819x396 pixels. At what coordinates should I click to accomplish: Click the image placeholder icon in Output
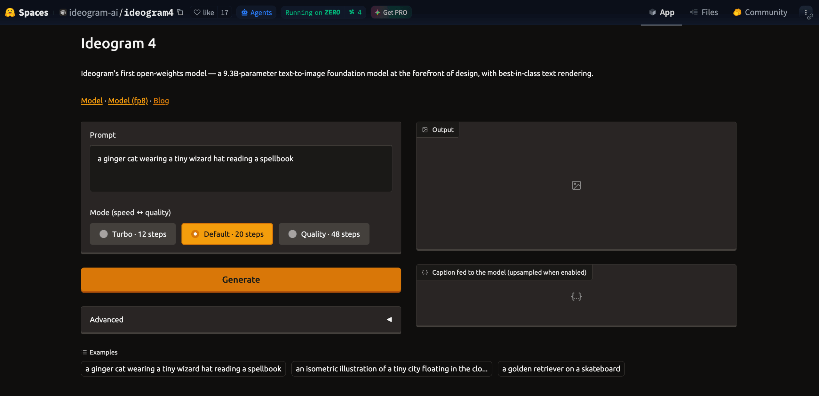point(576,186)
